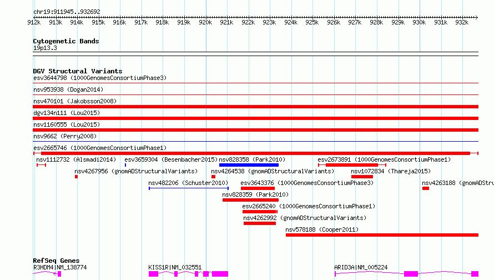Click the red nsv828359 variant bar
This screenshot has width=494, height=280.
(250, 200)
